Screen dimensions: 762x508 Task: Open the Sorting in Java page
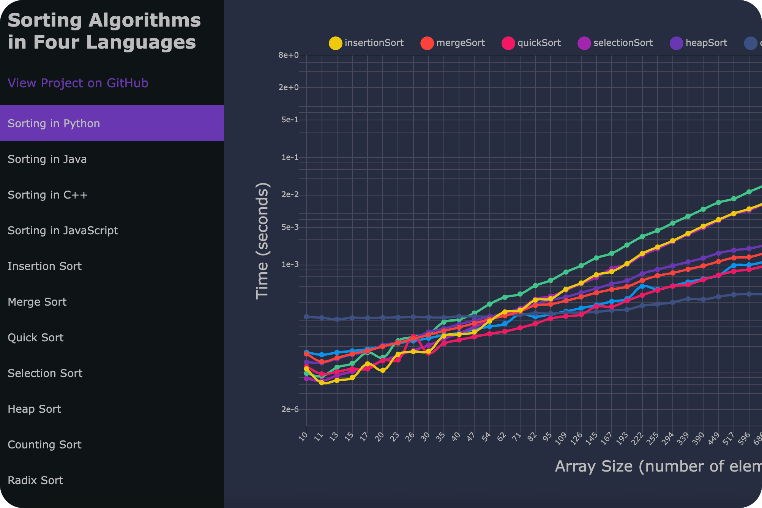[47, 159]
